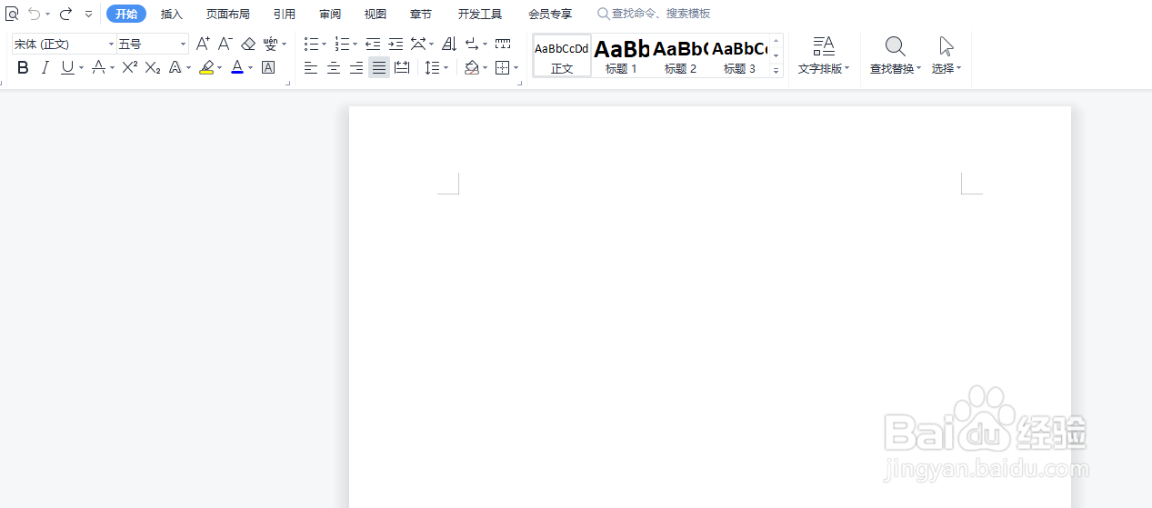The width and height of the screenshot is (1152, 508).
Task: Click the 查找命令、搜索模板 search field
Action: pyautogui.click(x=655, y=14)
